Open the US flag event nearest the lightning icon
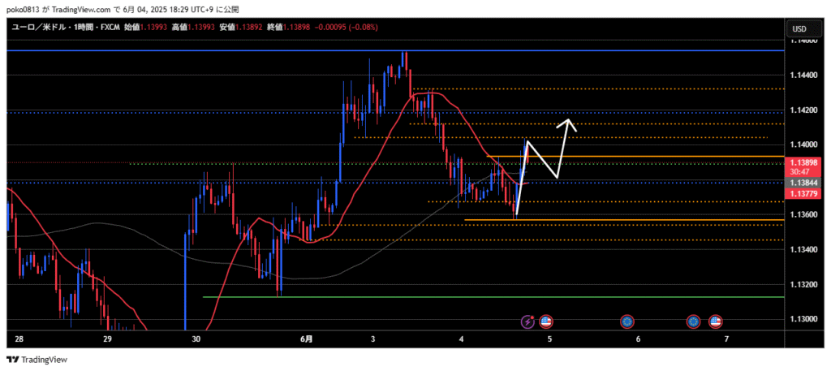Image resolution: width=831 pixels, height=371 pixels. click(x=545, y=321)
